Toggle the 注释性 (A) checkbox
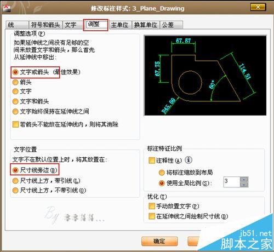This screenshot has height=252, width=274. (152, 161)
